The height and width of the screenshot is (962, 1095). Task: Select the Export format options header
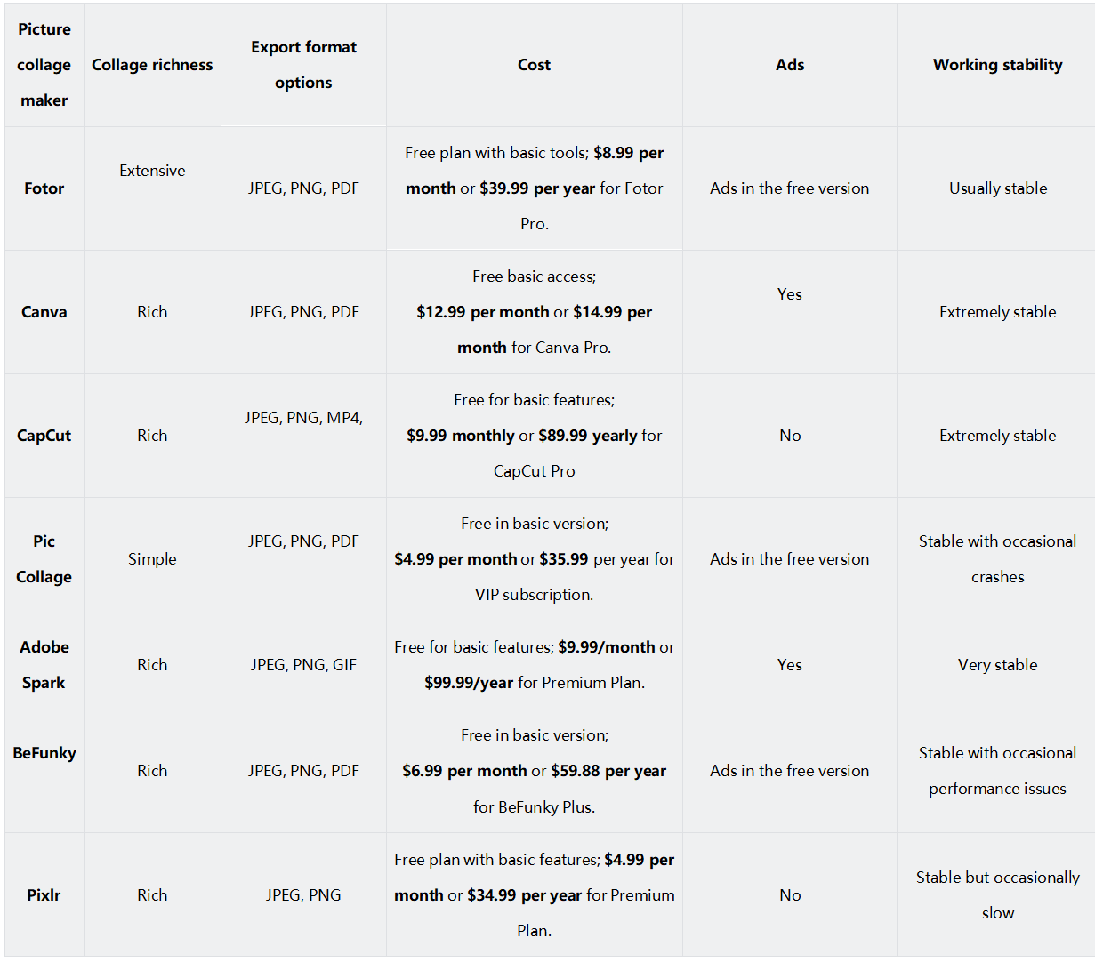coord(303,65)
